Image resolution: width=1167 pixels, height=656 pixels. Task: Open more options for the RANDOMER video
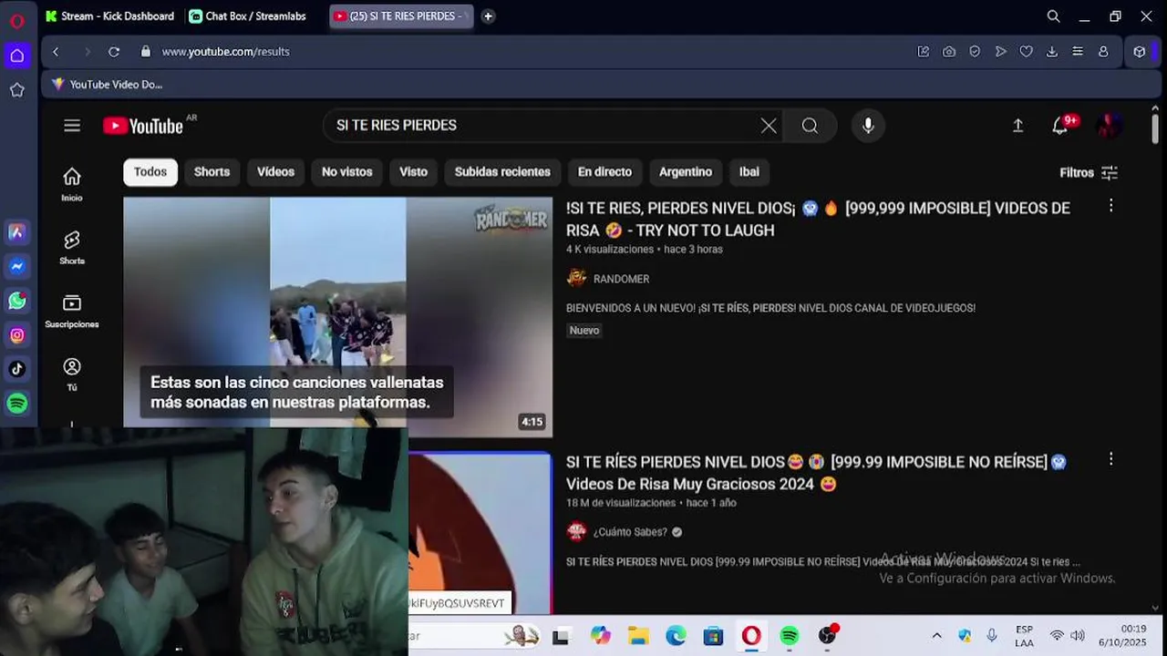[1110, 206]
